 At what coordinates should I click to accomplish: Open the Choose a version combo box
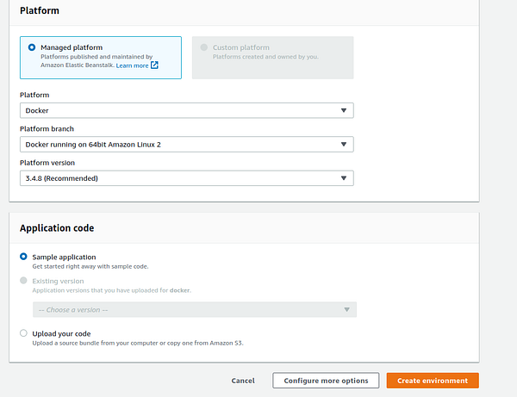(x=195, y=310)
